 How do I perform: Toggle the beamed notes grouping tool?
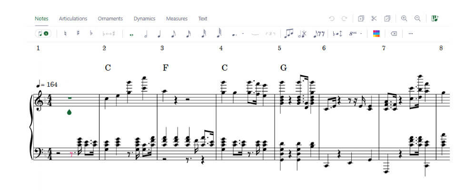[x=289, y=34]
